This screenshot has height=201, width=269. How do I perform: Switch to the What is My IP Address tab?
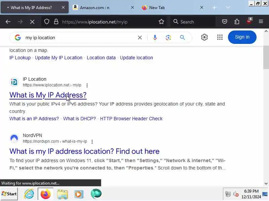coord(35,7)
